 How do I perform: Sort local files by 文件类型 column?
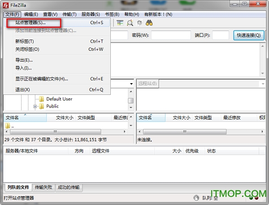(x=93, y=118)
